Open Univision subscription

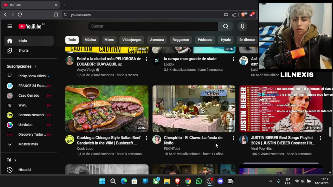pos(29,125)
